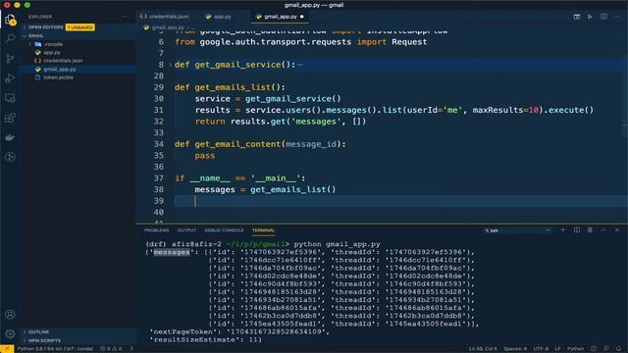
Task: Select the gmail_app.py editor tab
Action: pyautogui.click(x=280, y=17)
